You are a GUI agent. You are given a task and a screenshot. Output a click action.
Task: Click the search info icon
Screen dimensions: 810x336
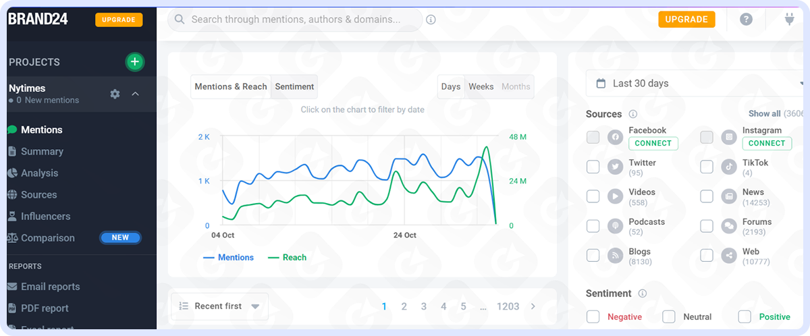pos(431,20)
